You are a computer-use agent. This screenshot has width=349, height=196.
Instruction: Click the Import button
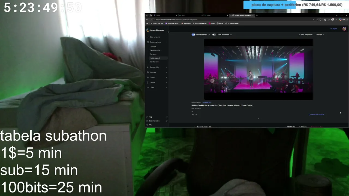tap(333, 29)
